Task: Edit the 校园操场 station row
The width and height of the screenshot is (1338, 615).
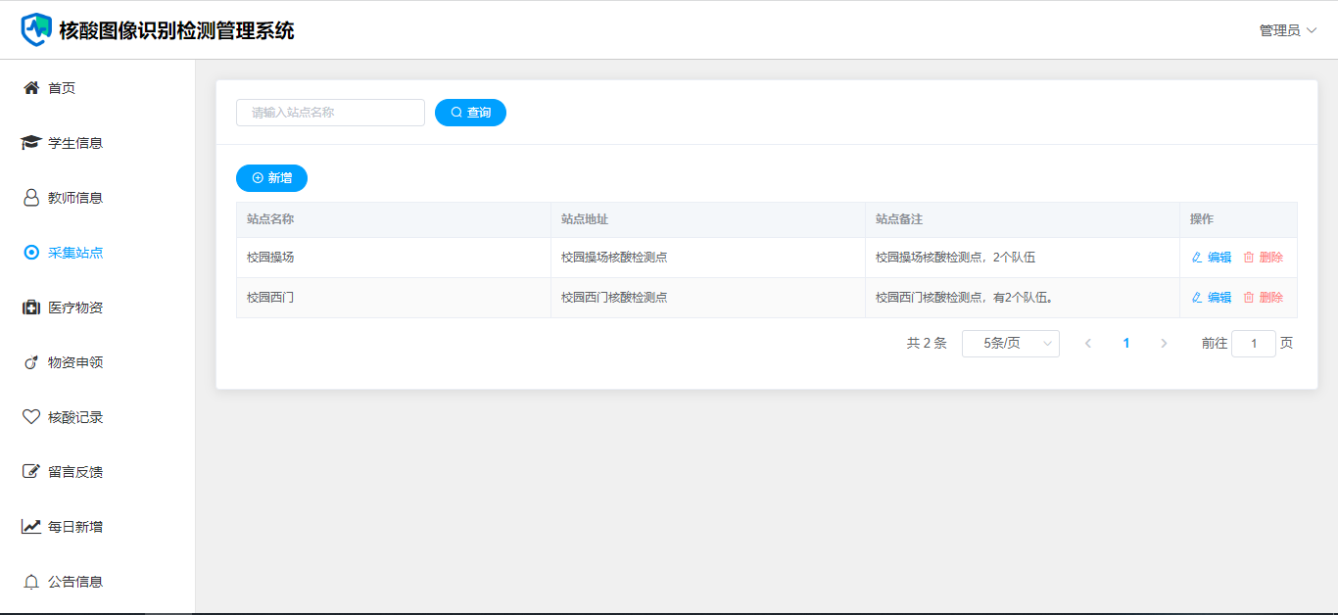Action: coord(1212,258)
